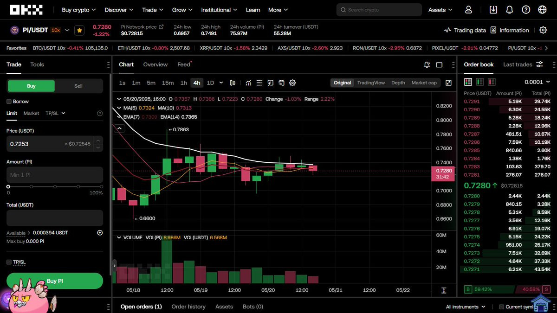The width and height of the screenshot is (557, 313).
Task: Open the Grow dropdown menu
Action: click(182, 10)
